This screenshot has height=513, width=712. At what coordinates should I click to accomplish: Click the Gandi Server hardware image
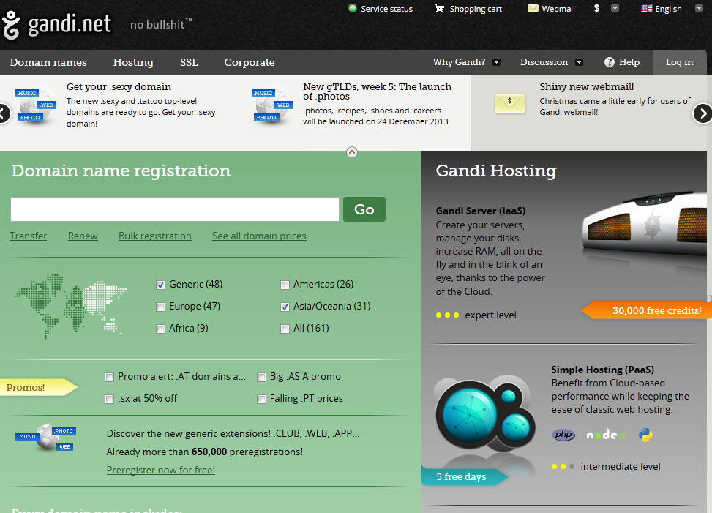[644, 222]
